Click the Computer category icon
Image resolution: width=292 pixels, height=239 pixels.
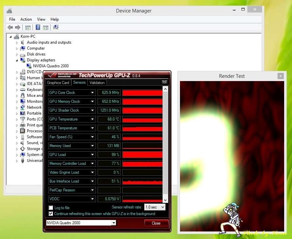[x=23, y=48]
